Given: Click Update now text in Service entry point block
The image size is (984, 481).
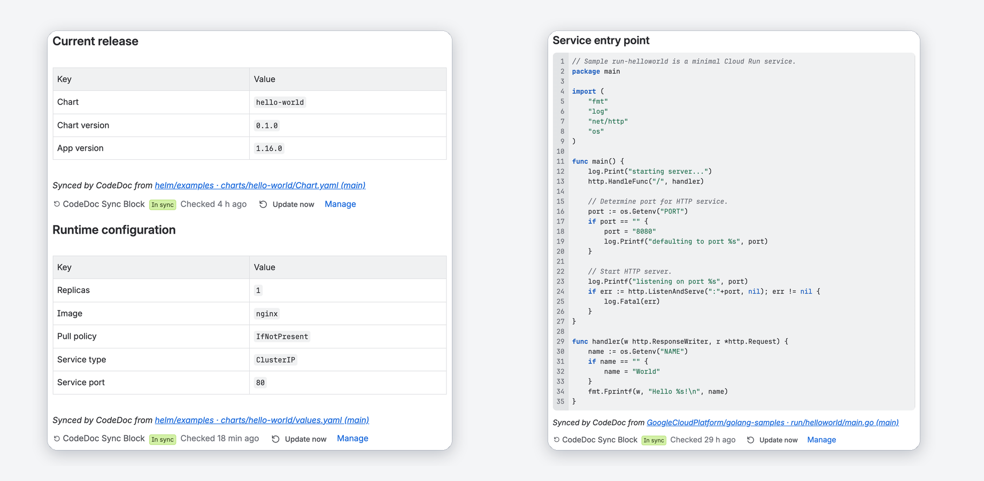Looking at the screenshot, I should click(778, 440).
